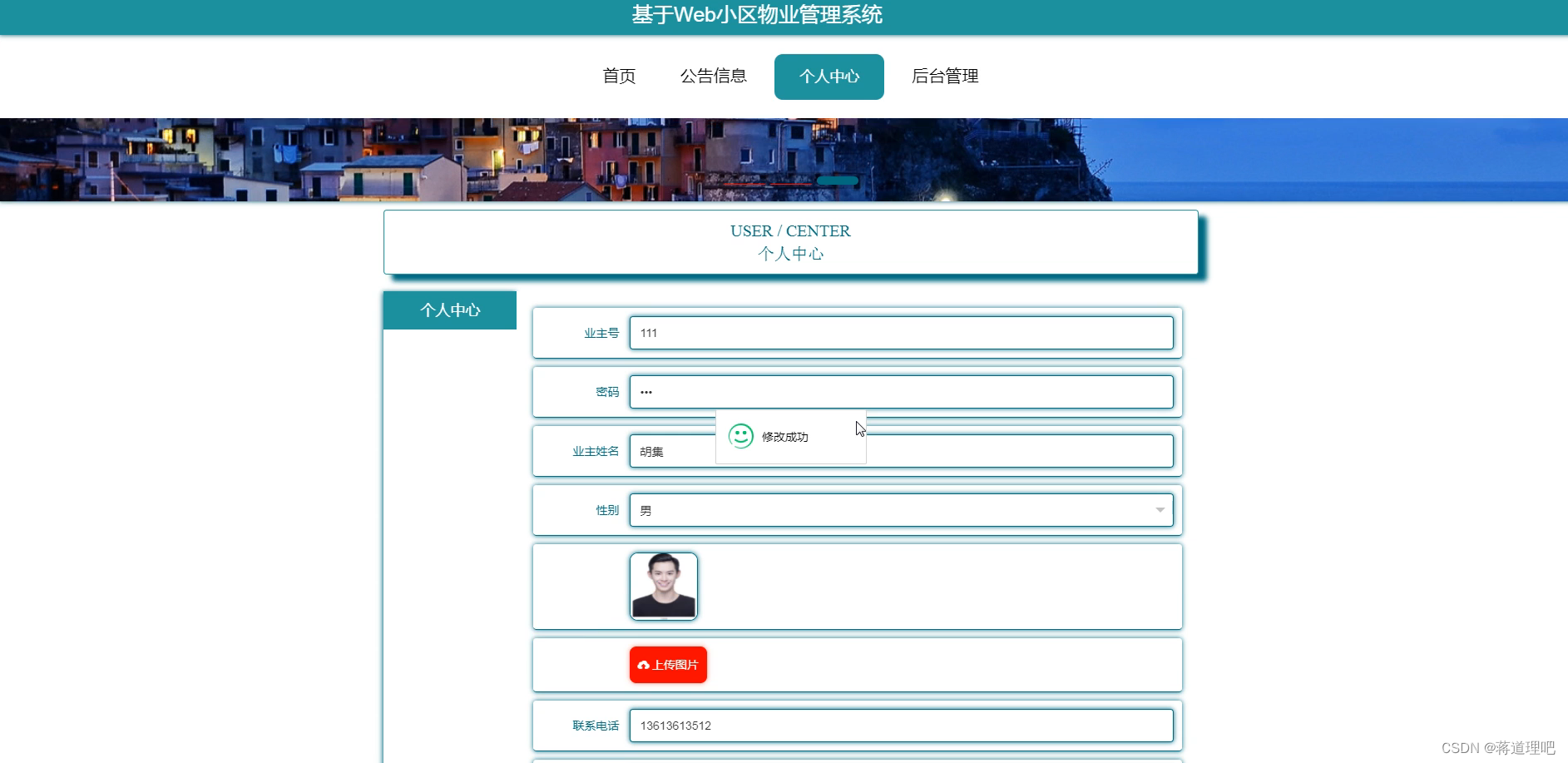Click the 上传图片 button
The width and height of the screenshot is (1568, 763).
[668, 664]
